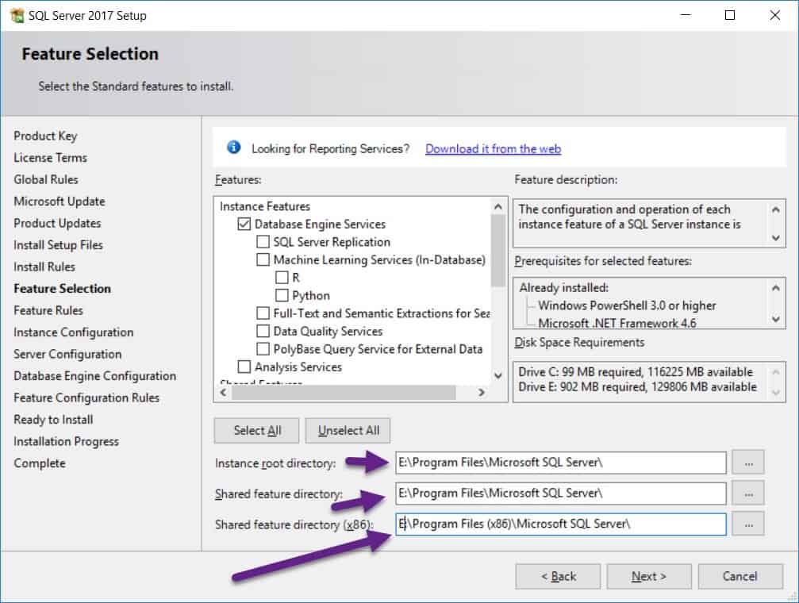Viewport: 799px width, 603px height.
Task: Maximize the SQL Server 2017 Setup window
Action: click(x=730, y=15)
